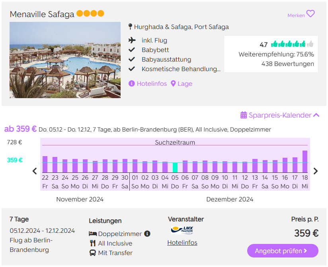
Task: Click the LMX Touristik logo
Action: click(x=182, y=230)
